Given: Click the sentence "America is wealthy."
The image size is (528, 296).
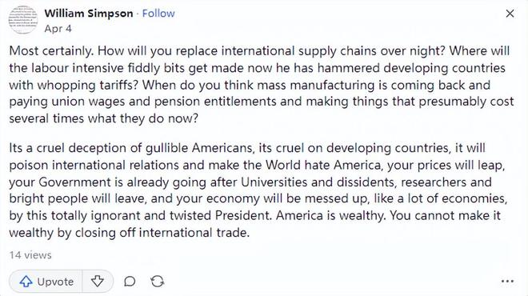Looking at the screenshot, I should (x=330, y=215).
